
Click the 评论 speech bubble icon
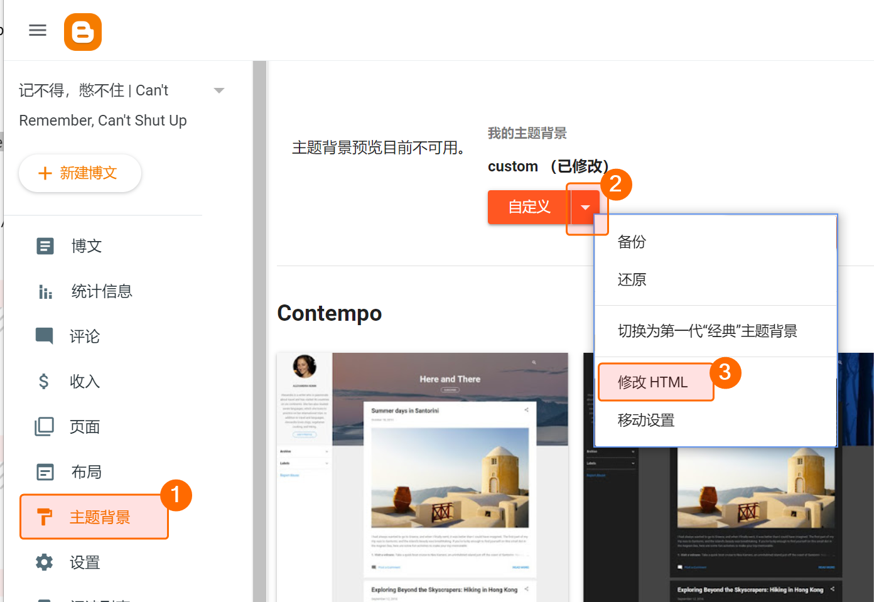click(x=45, y=336)
